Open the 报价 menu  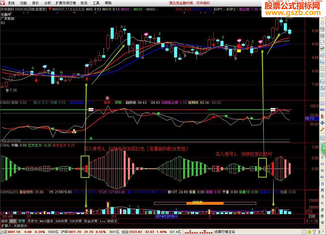point(35,3)
